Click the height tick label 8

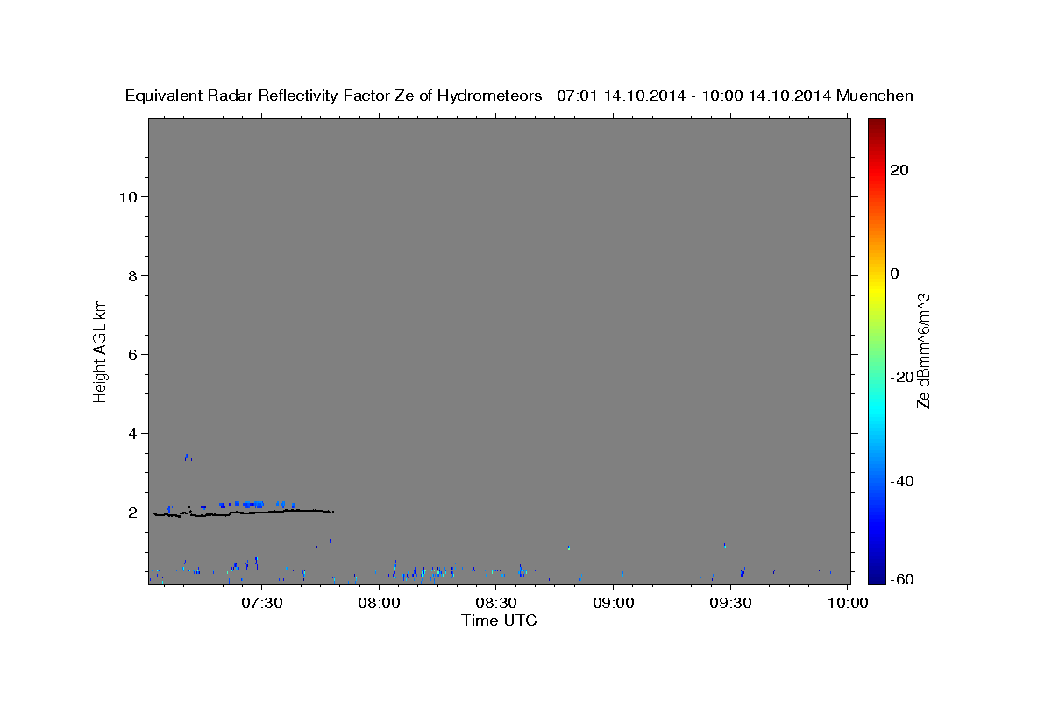point(133,275)
